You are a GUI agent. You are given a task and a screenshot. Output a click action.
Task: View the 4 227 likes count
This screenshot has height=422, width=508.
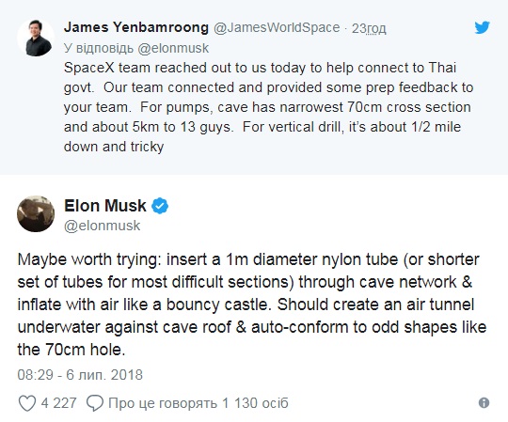(x=58, y=403)
